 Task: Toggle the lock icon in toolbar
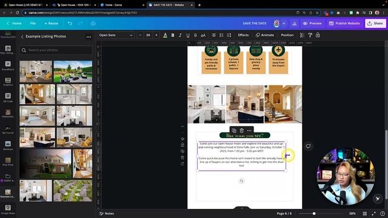click(318, 35)
